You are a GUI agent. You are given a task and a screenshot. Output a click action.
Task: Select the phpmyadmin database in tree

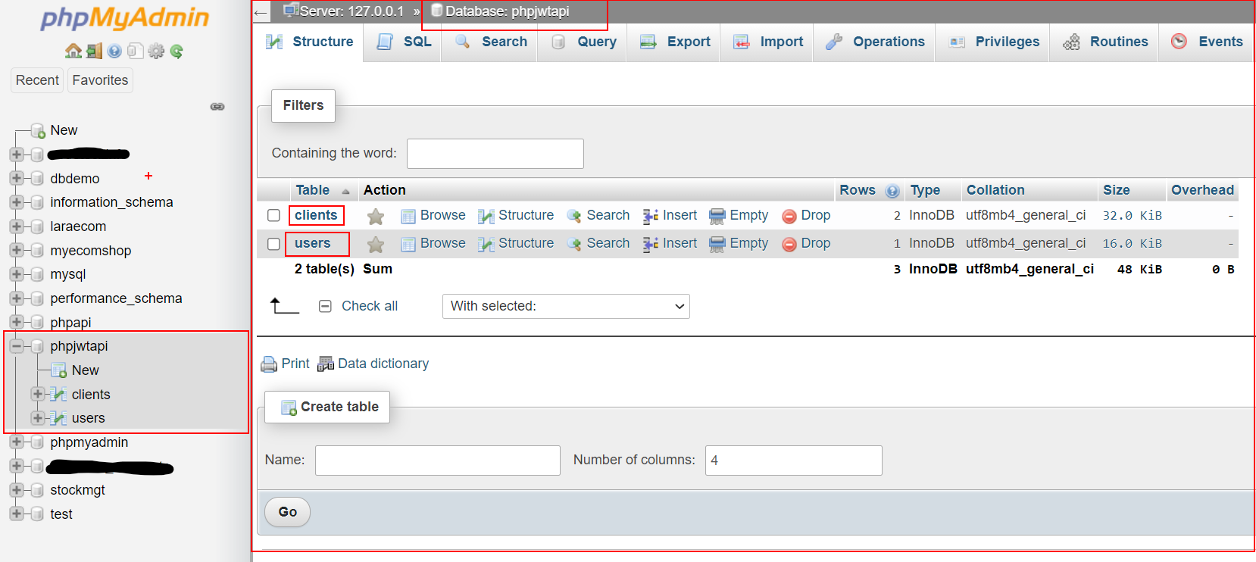click(x=89, y=442)
